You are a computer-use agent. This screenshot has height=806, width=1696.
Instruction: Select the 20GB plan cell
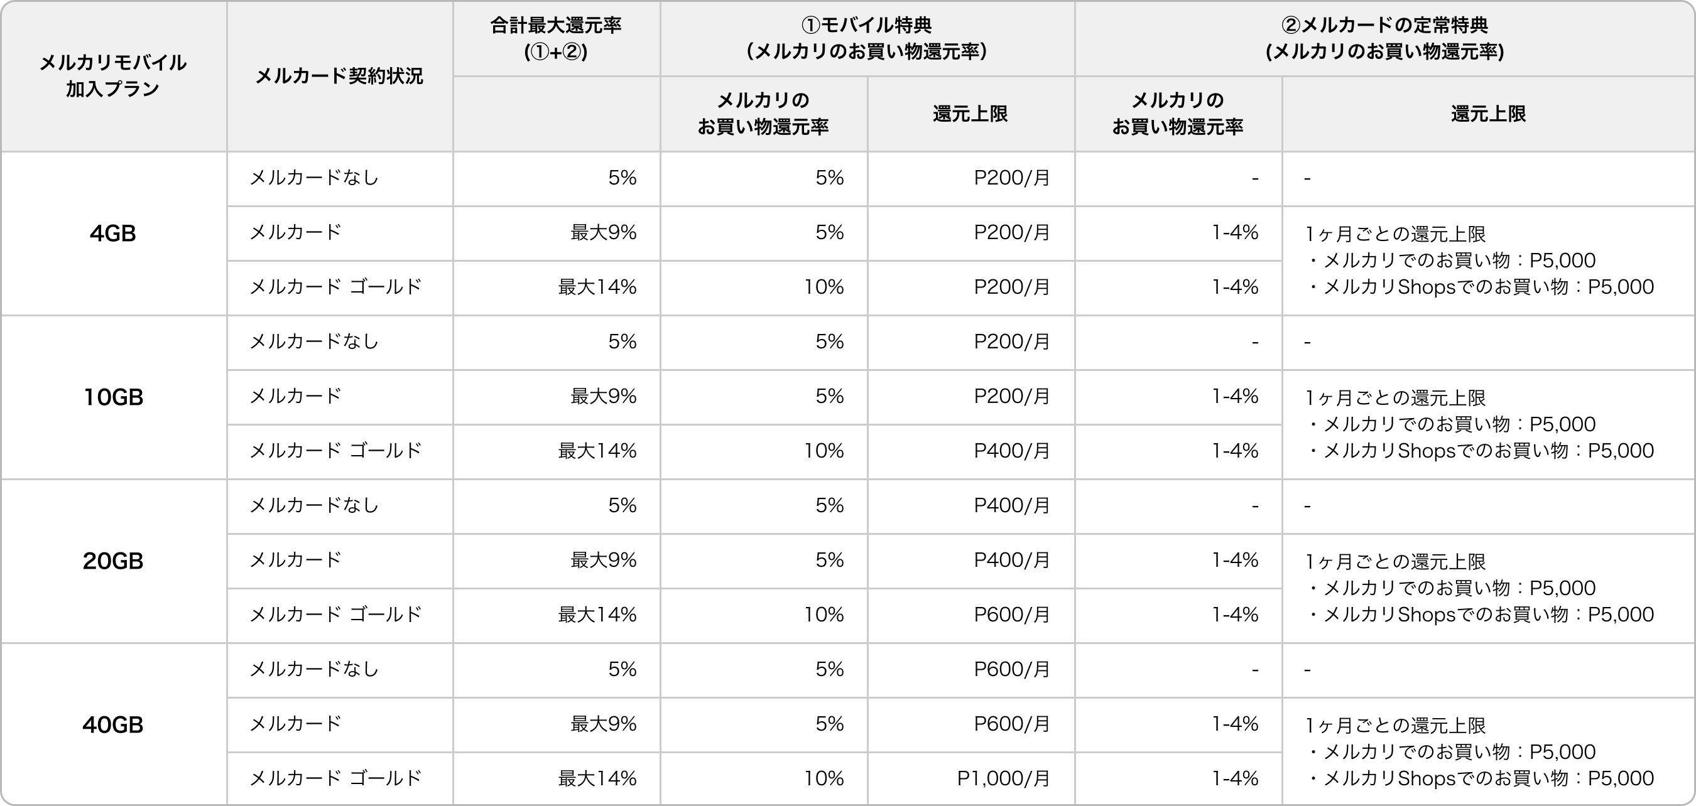pyautogui.click(x=113, y=561)
